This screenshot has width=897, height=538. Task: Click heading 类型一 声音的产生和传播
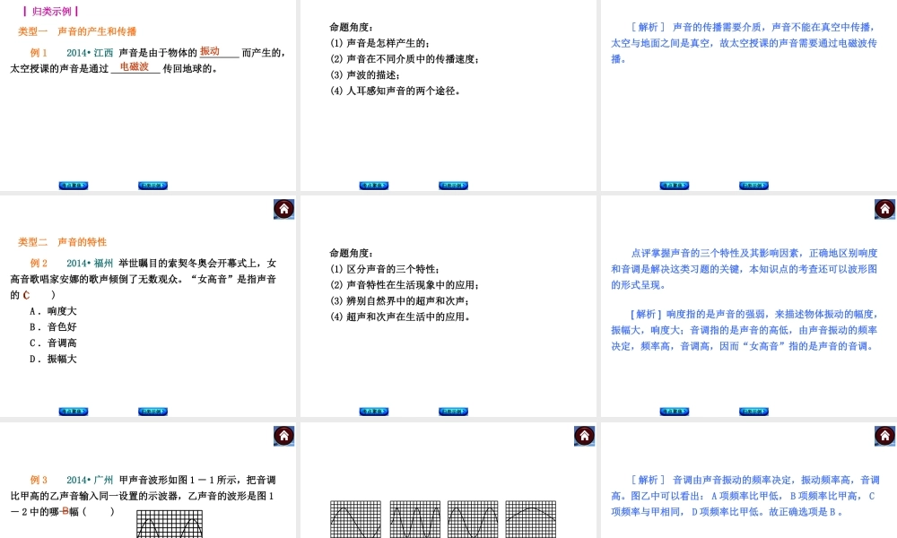click(77, 31)
